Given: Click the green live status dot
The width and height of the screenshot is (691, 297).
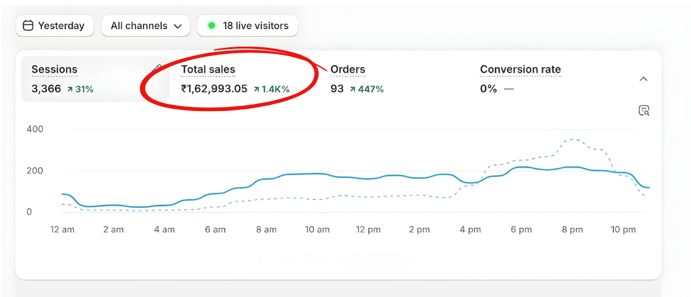Looking at the screenshot, I should point(211,26).
